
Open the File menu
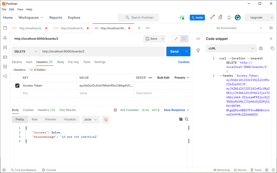pyautogui.click(x=4, y=9)
